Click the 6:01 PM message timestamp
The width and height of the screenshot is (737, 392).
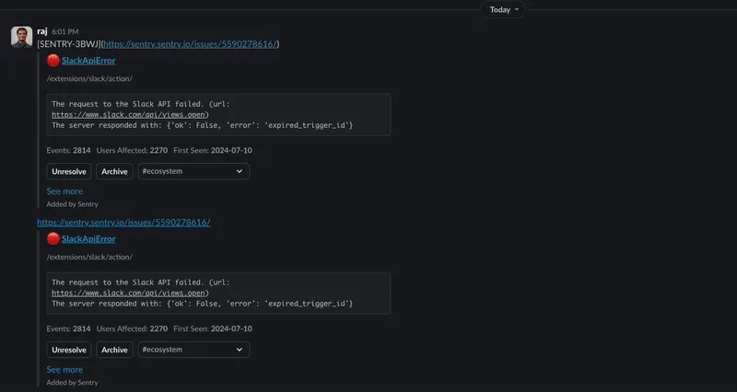(x=64, y=32)
